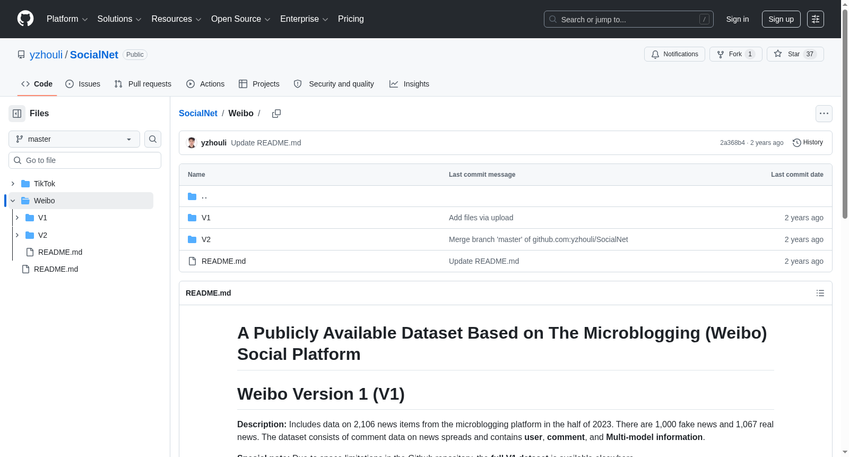Screen dimensions: 849x457
Task: Go to SocialNet in the breadcrumb
Action: pos(198,114)
